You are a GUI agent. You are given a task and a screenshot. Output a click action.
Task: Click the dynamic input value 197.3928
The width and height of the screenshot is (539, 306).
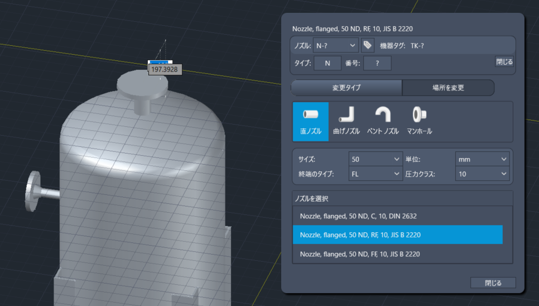coord(165,69)
